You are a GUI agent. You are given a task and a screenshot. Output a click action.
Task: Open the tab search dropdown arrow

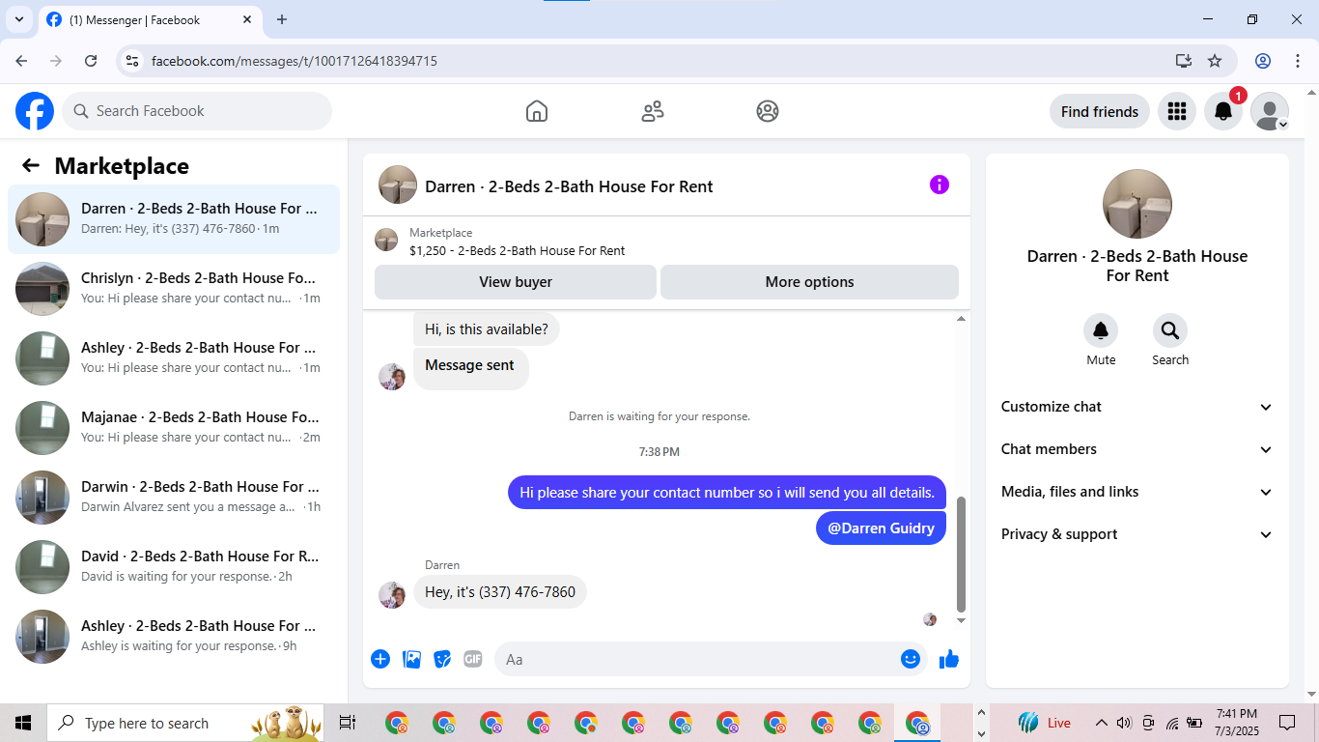click(x=18, y=19)
